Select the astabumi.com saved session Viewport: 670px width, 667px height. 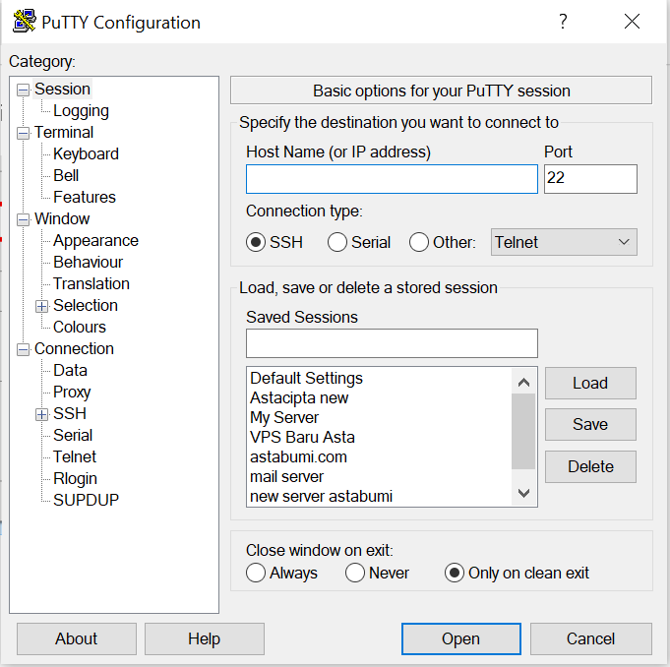[298, 456]
